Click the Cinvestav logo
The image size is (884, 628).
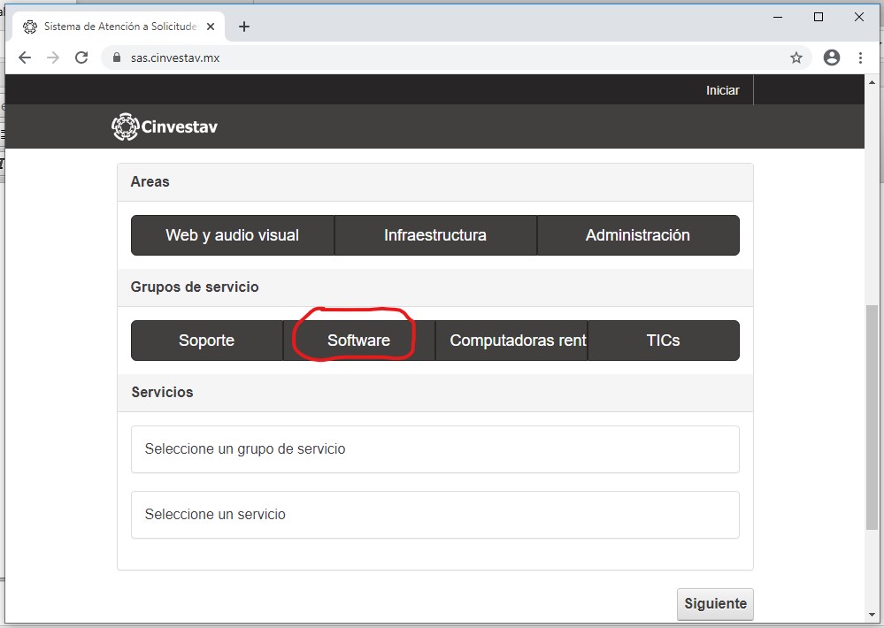tap(165, 126)
